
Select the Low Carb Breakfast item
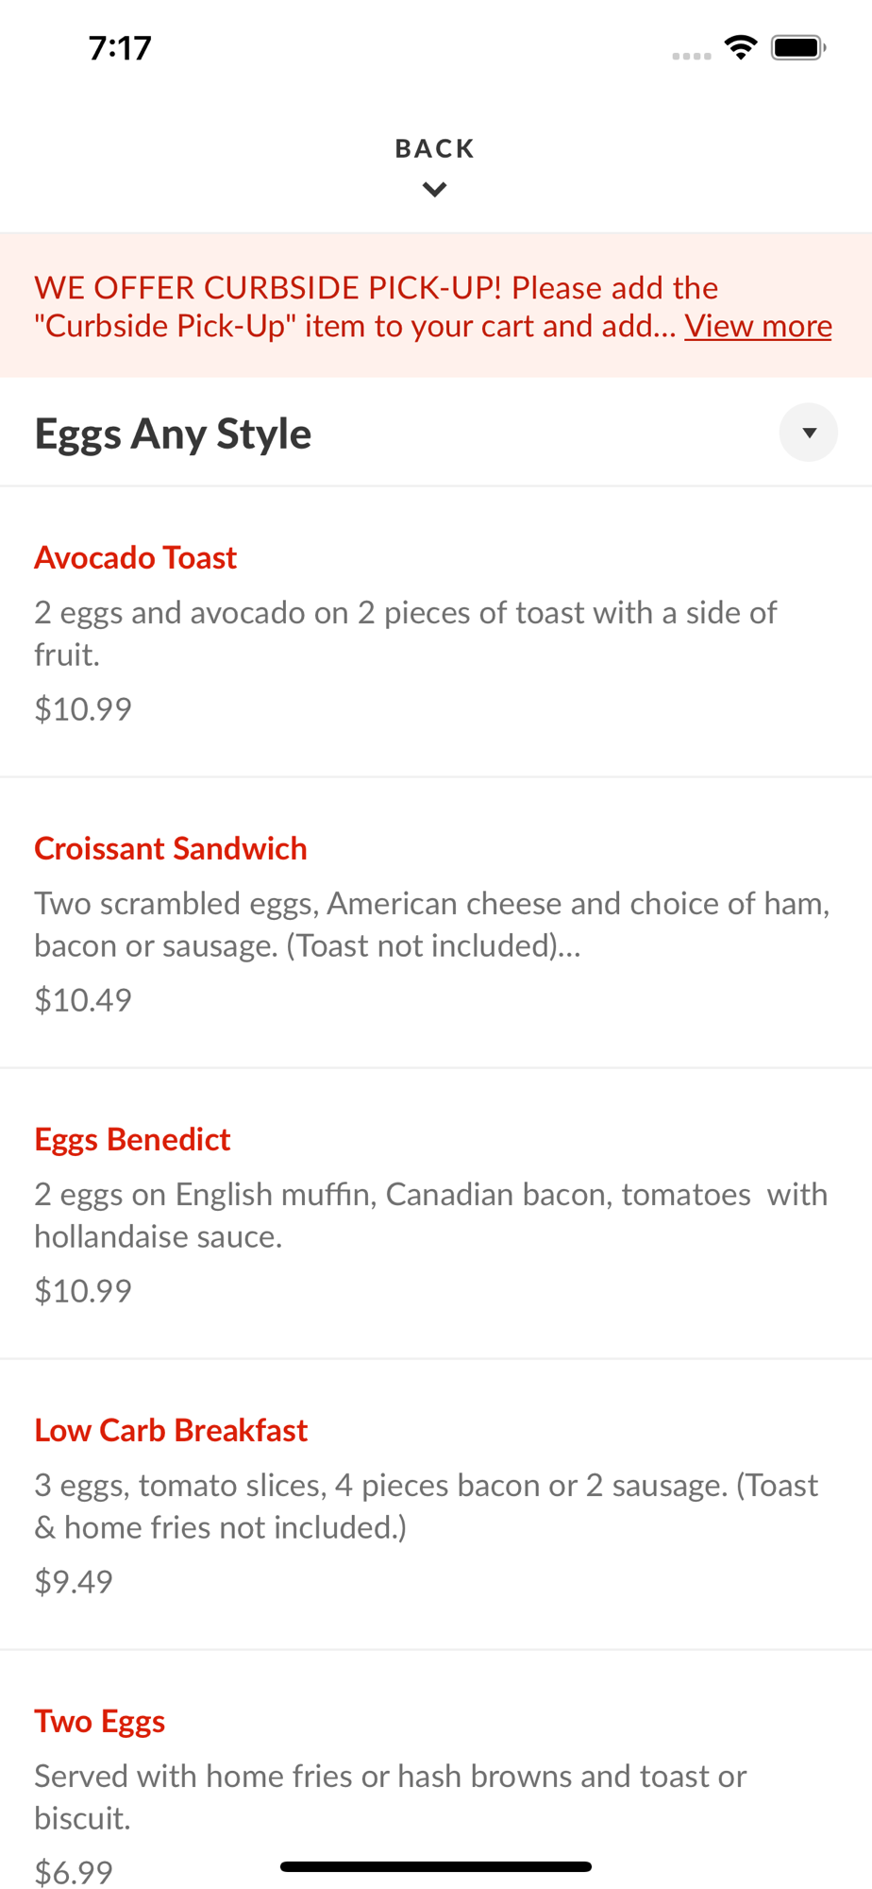[x=171, y=1430]
